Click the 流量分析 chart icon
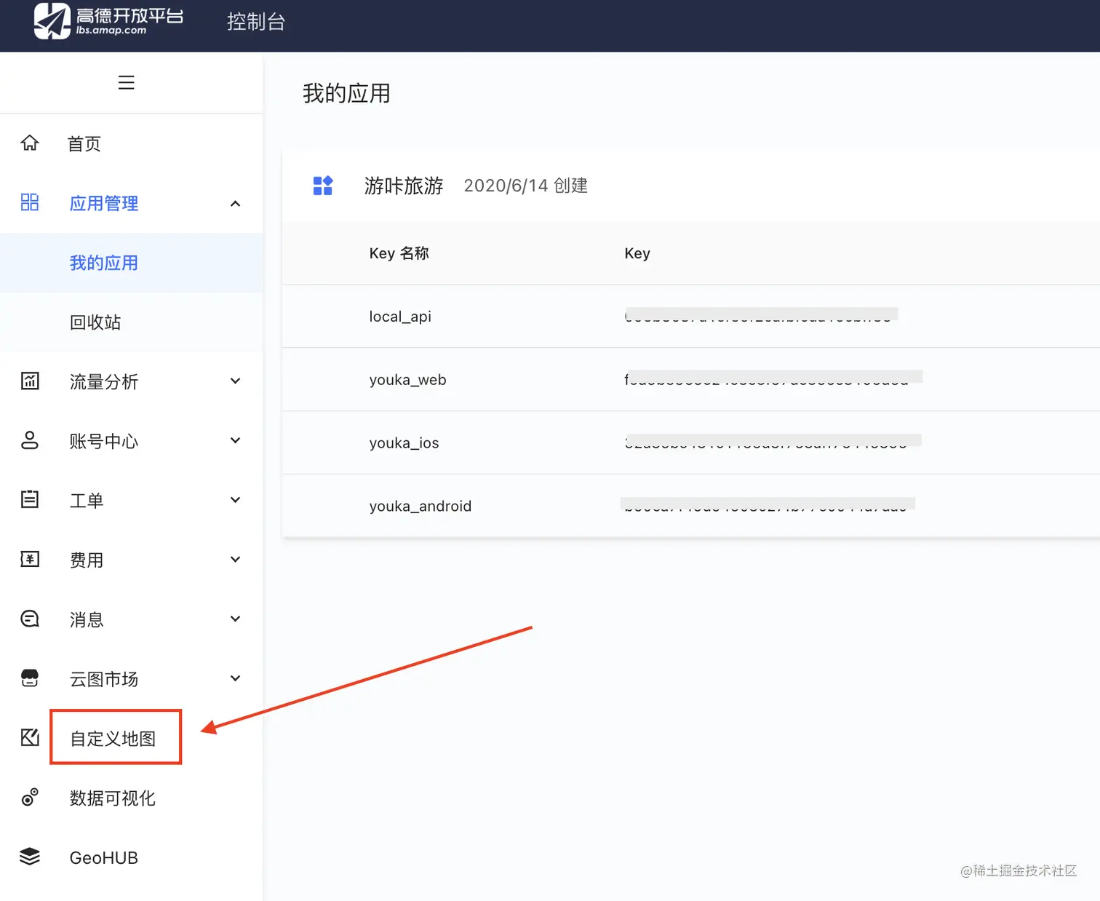The height and width of the screenshot is (901, 1100). tap(30, 381)
